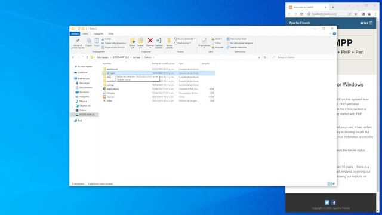Open the Nuevo elemento dropdown
This screenshot has width=382, height=215.
click(185, 39)
